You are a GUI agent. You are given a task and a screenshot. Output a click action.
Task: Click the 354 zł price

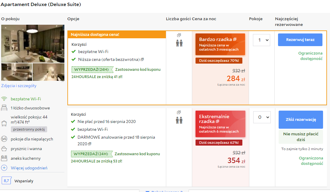click(x=236, y=161)
